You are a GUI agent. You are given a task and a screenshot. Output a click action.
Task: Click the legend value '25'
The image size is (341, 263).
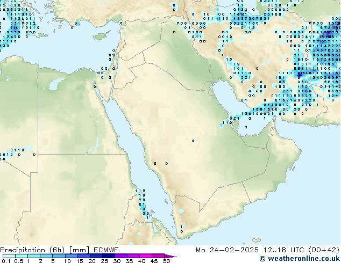pos(104,261)
